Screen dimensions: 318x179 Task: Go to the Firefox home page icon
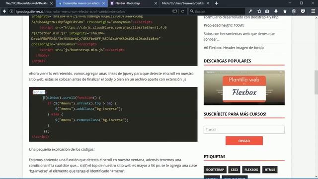pyautogui.click(x=285, y=11)
